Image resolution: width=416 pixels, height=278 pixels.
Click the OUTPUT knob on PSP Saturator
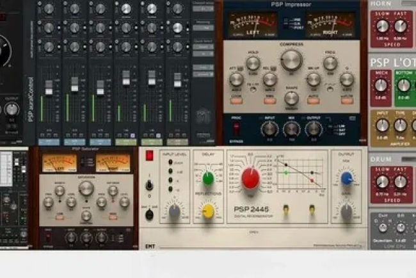102,238
